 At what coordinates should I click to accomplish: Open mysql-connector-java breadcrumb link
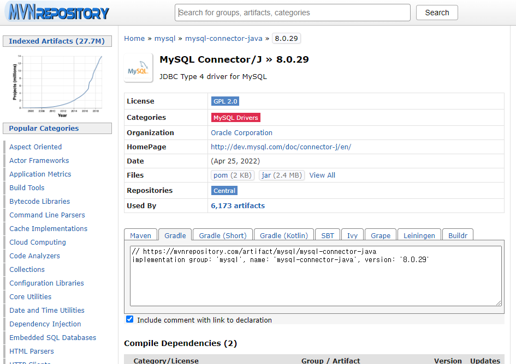click(x=224, y=39)
